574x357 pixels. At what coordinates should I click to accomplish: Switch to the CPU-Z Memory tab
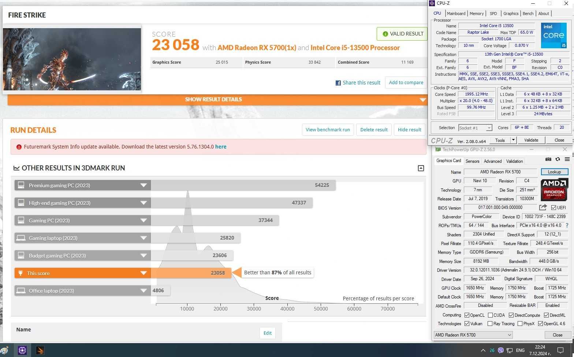477,14
